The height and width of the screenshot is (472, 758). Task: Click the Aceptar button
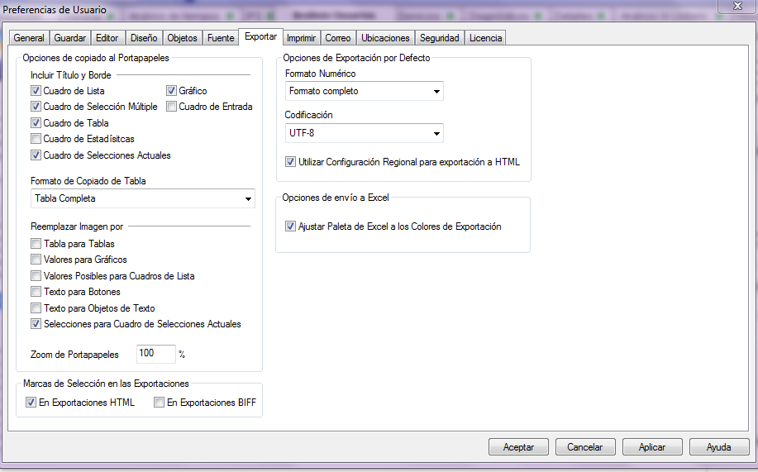[x=518, y=447]
